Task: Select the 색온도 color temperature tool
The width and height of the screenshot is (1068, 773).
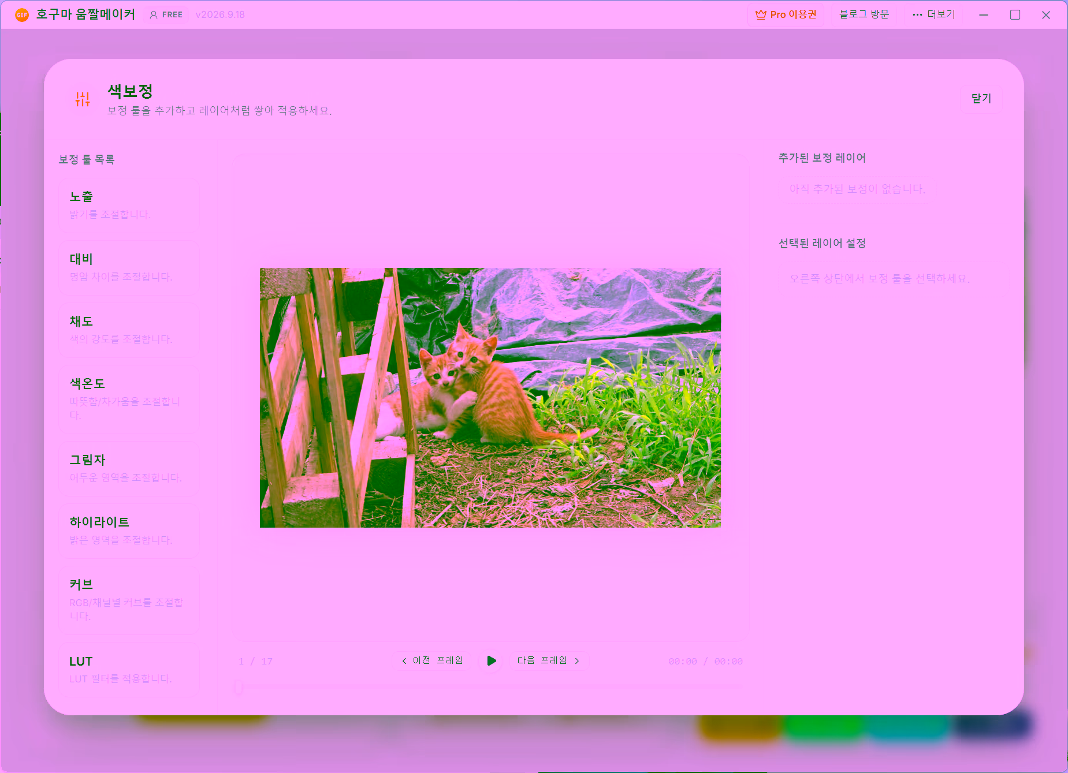Action: click(129, 399)
